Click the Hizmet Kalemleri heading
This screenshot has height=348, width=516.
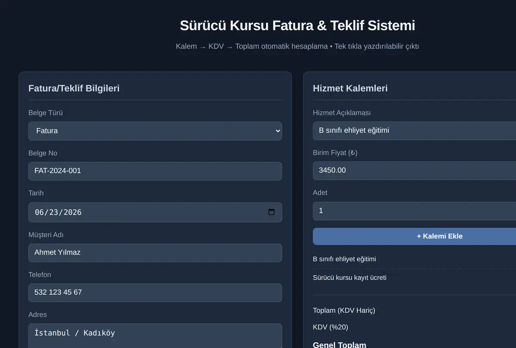pos(350,88)
